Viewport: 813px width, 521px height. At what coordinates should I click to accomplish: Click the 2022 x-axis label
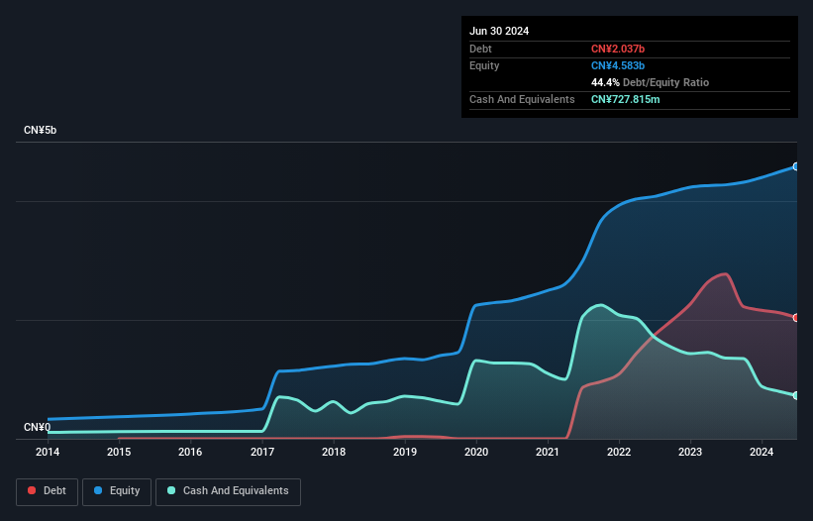point(619,452)
